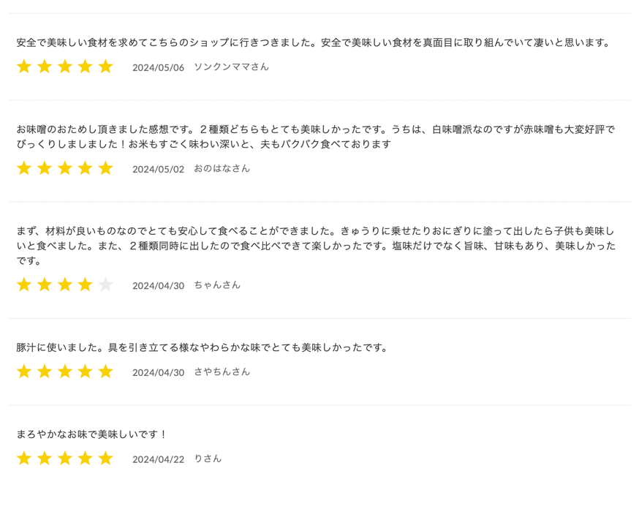This screenshot has width=639, height=509.
Task: Click review text starting お味噌のおためし
Action: 316,137
